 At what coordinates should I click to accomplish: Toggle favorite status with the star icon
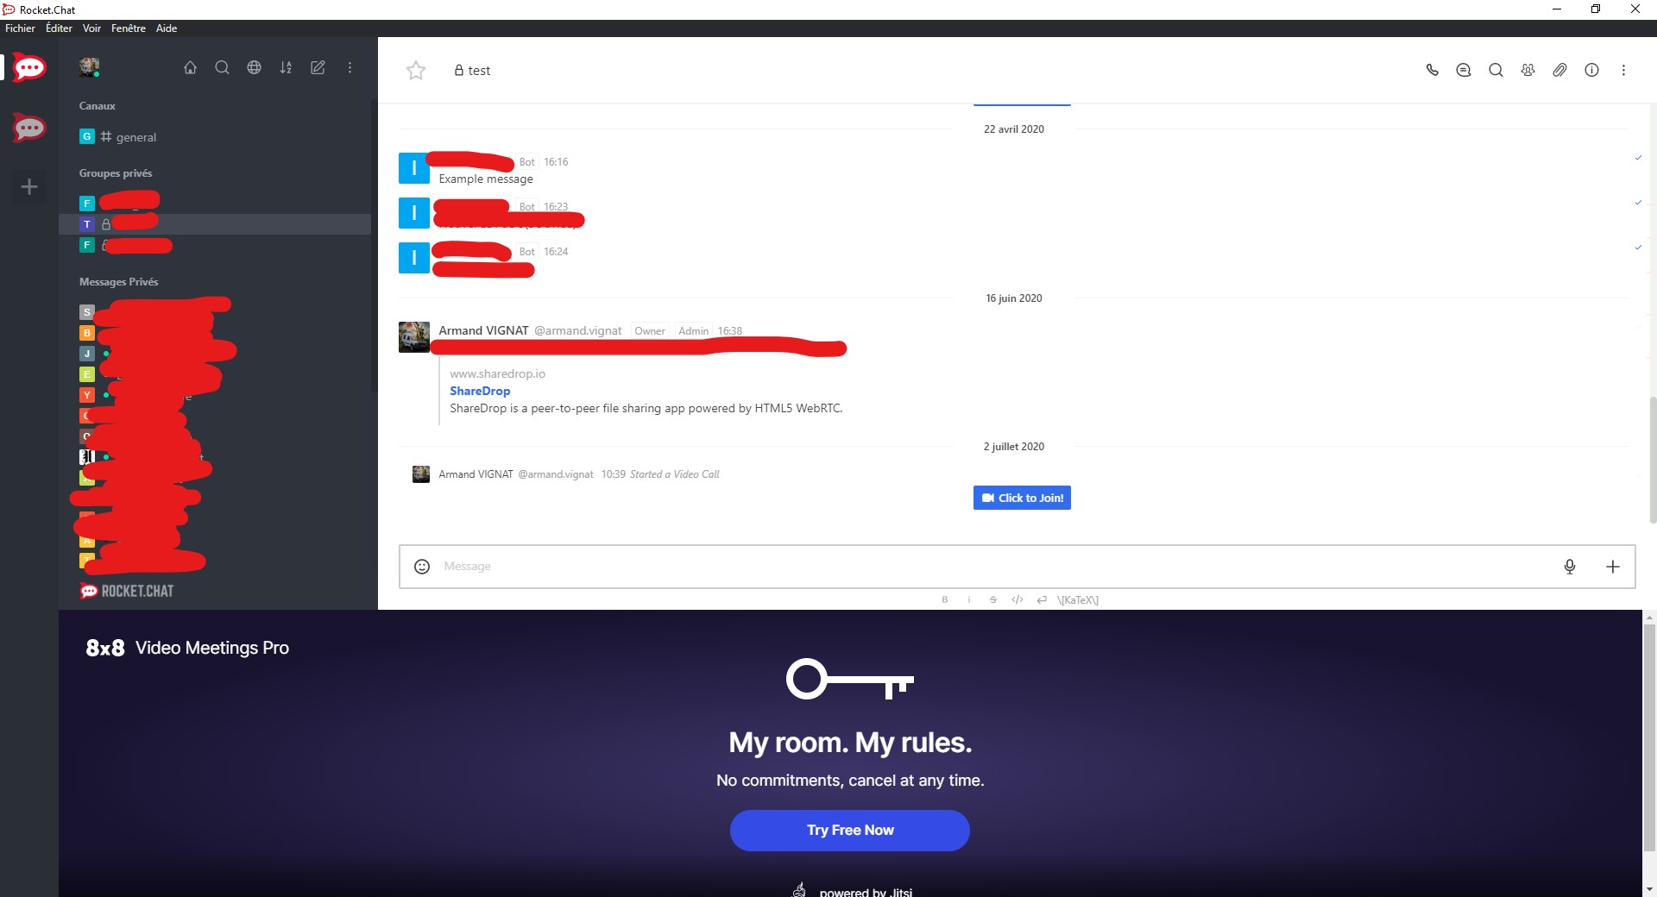coord(415,71)
